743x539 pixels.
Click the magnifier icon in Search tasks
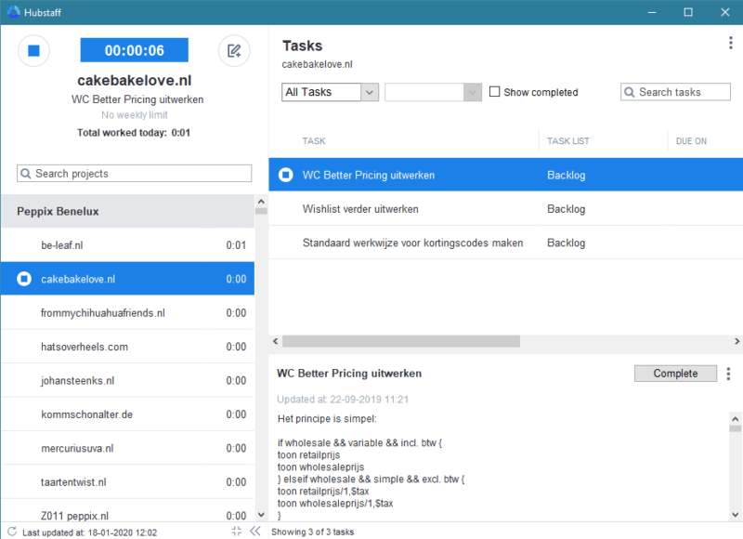pos(629,92)
